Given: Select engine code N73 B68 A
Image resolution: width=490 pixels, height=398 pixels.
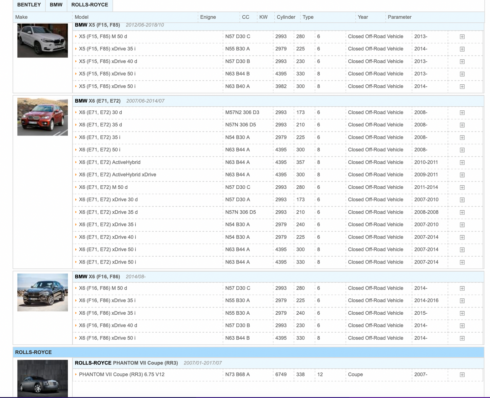Looking at the screenshot, I should [x=238, y=375].
